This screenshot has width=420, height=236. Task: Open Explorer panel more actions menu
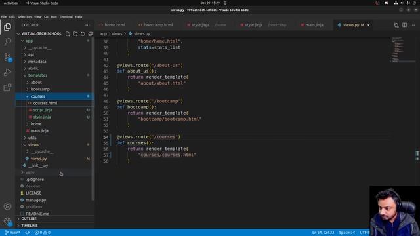pos(87,25)
